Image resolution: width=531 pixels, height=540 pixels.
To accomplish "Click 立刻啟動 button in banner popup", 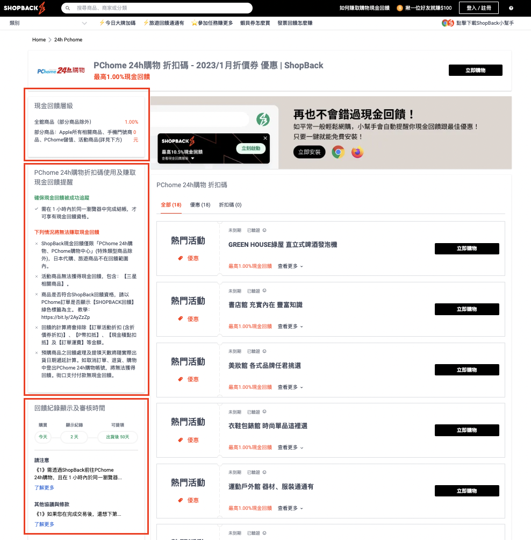I will pos(251,148).
